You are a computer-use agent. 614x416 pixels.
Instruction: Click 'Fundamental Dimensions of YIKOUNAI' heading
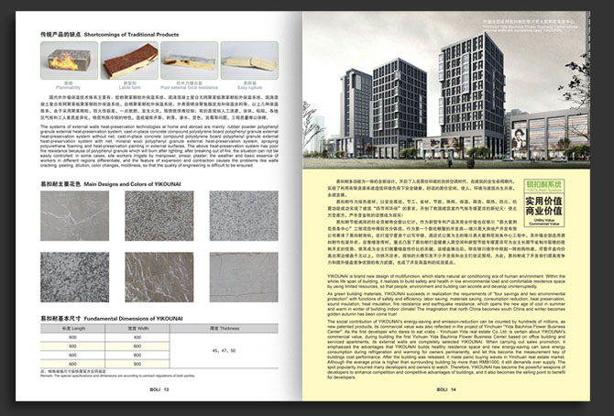click(x=134, y=319)
